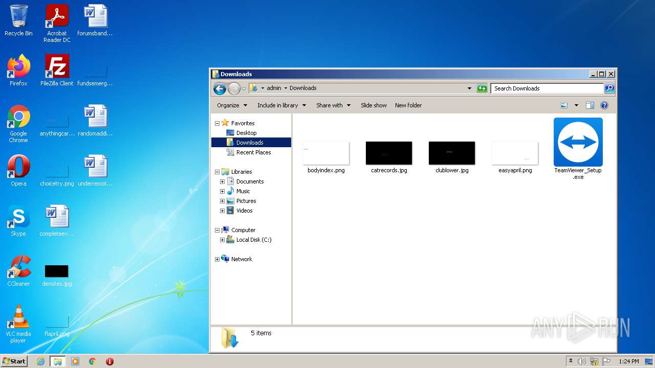This screenshot has height=368, width=655.
Task: Click the Change your view icon
Action: pyautogui.click(x=564, y=105)
